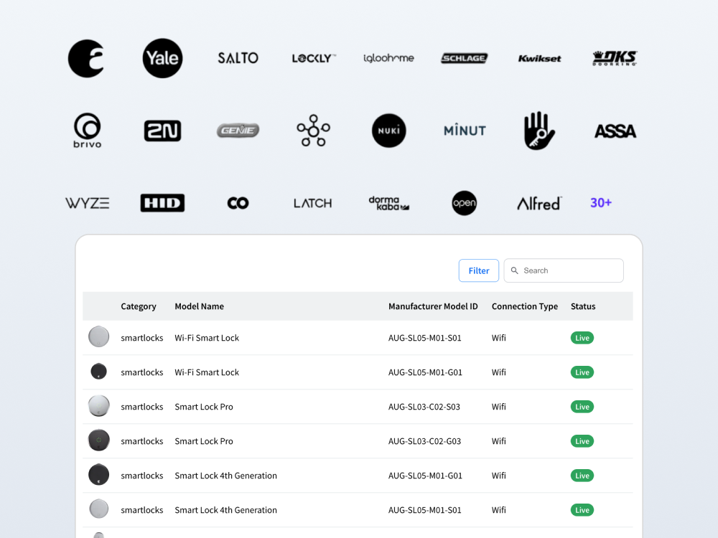
Task: Select the Schlage logo
Action: point(465,58)
